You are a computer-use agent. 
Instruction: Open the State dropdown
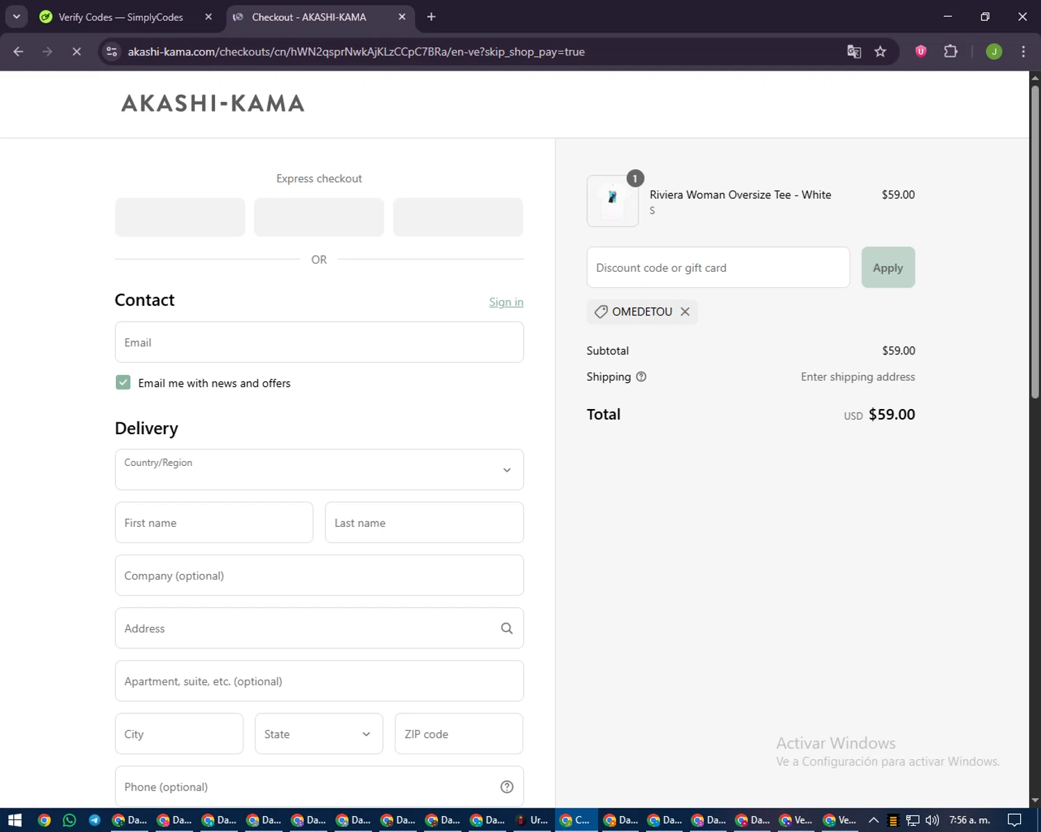[x=319, y=734]
